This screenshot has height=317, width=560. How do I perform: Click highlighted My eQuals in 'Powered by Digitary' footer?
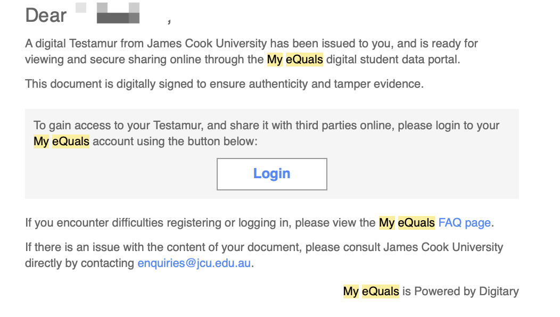371,291
